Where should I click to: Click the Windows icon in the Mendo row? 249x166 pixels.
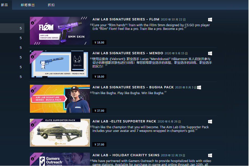point(210,53)
